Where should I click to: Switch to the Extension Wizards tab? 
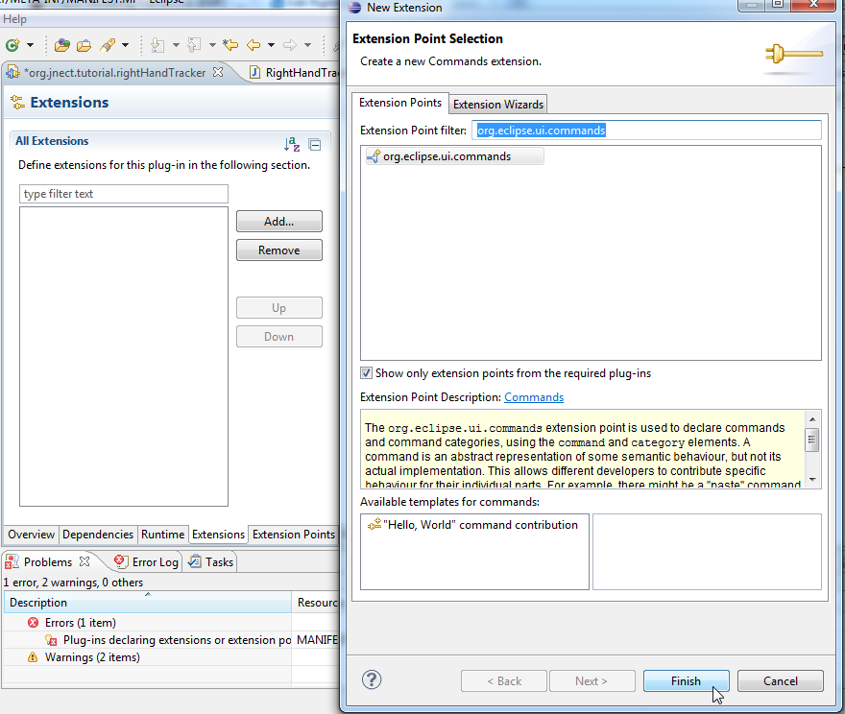coord(498,105)
